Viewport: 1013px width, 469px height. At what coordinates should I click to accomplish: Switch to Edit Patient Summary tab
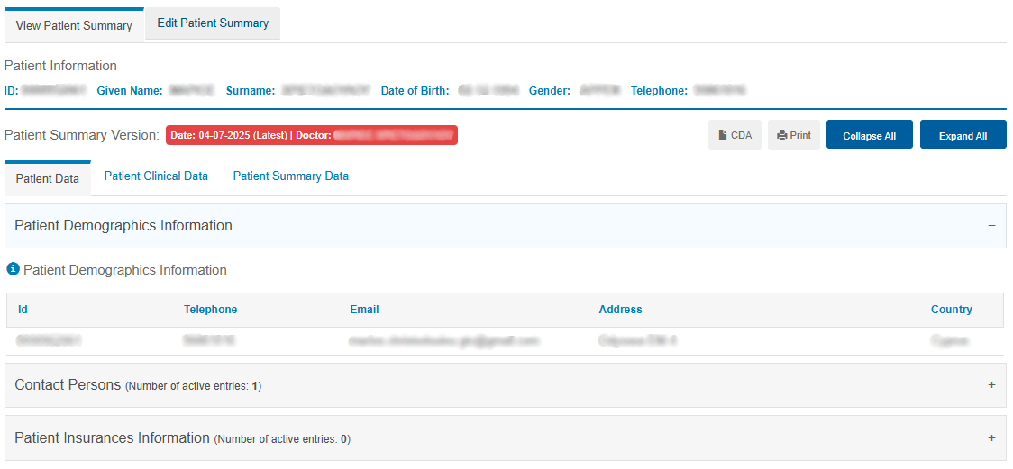(213, 23)
